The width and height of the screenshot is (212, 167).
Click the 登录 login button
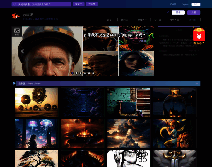coord(178,13)
